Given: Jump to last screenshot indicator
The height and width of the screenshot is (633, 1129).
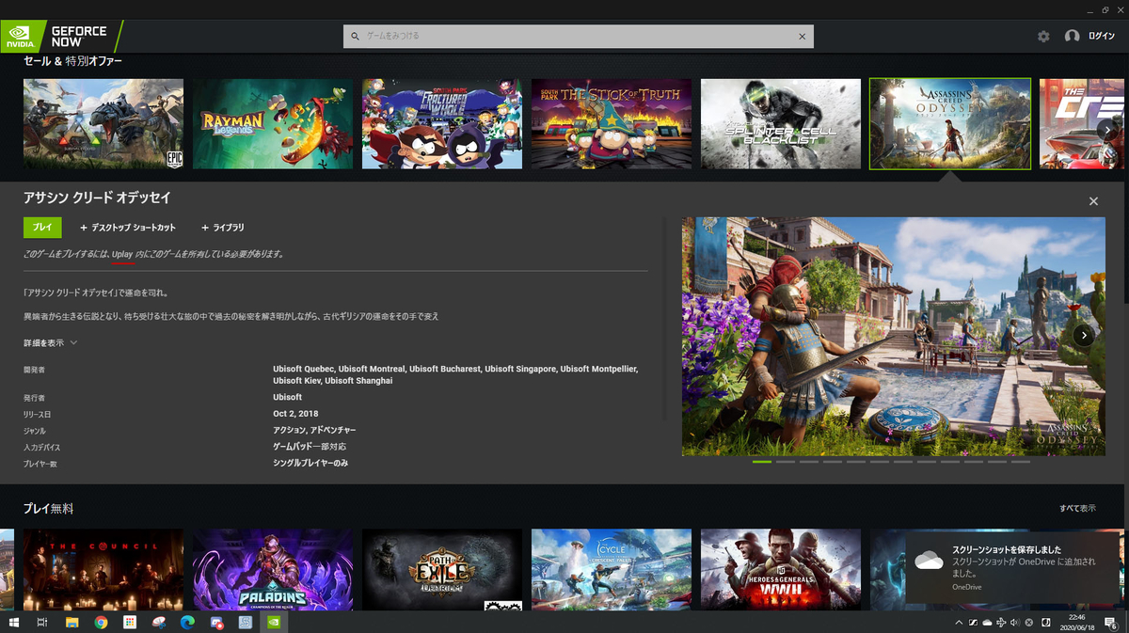Looking at the screenshot, I should pos(1021,462).
